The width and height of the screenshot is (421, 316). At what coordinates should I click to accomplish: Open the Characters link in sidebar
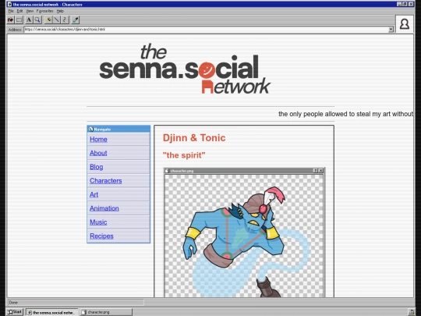(106, 180)
